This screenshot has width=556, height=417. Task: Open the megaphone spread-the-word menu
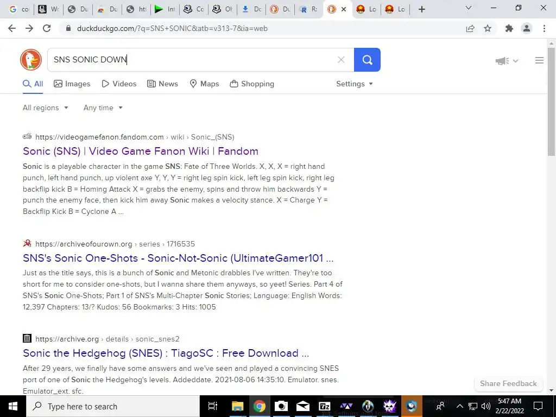pos(507,61)
